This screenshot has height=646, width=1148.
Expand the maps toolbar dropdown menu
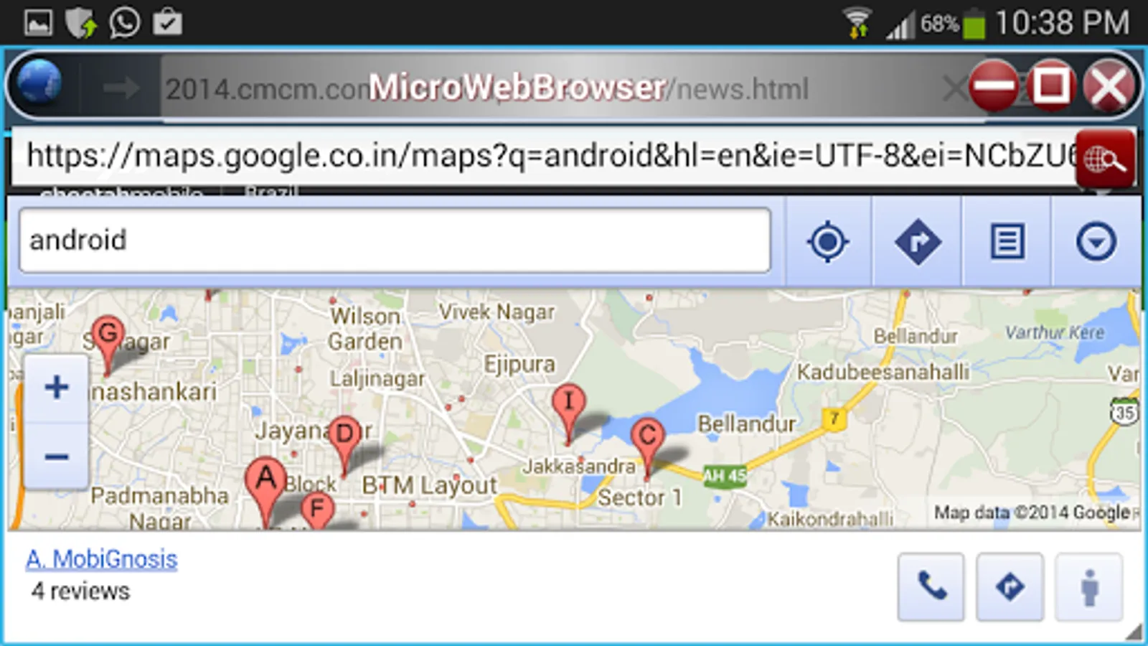[1096, 241]
